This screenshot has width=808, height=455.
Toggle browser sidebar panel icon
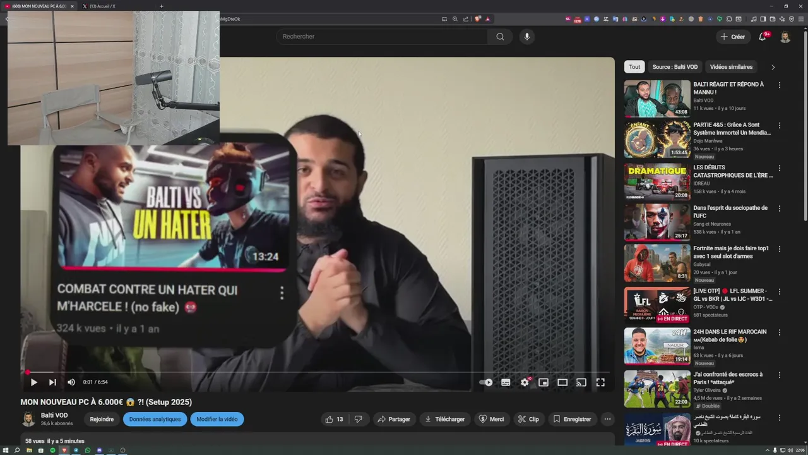point(763,19)
